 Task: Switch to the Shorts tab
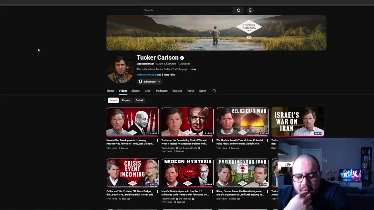pyautogui.click(x=135, y=91)
